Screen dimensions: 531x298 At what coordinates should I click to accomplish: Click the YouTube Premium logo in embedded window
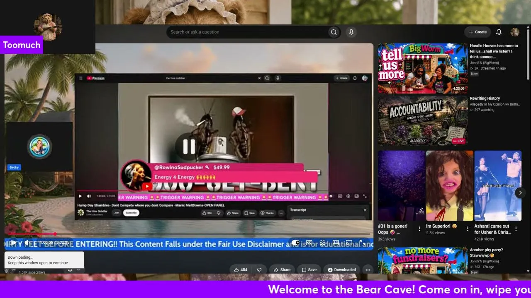click(x=95, y=78)
